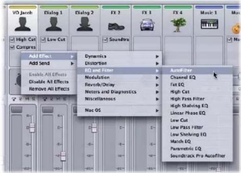This screenshot has width=241, height=173.
Task: Add the High Cut filter from submenu
Action: [197, 92]
